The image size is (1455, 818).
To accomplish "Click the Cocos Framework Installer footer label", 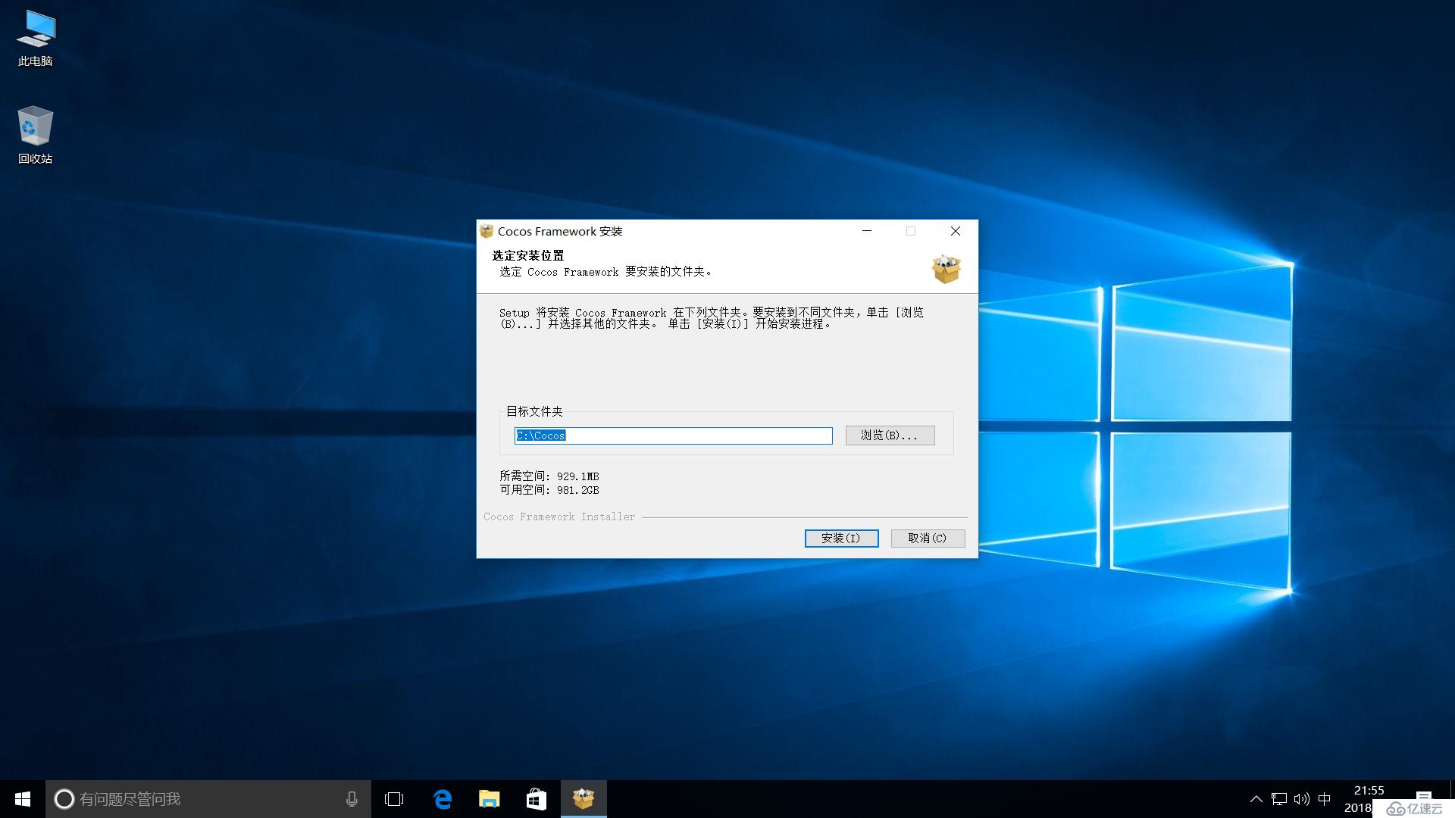I will point(559,517).
